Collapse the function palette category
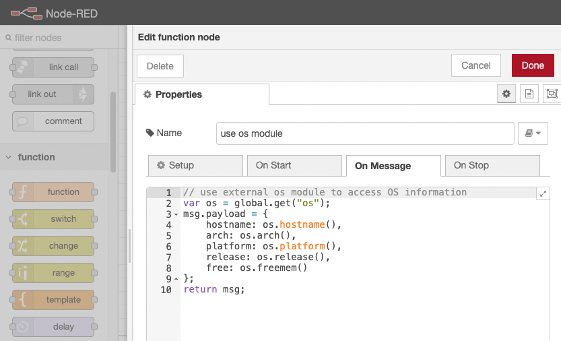Screen dimensions: 561x341 click(x=9, y=157)
